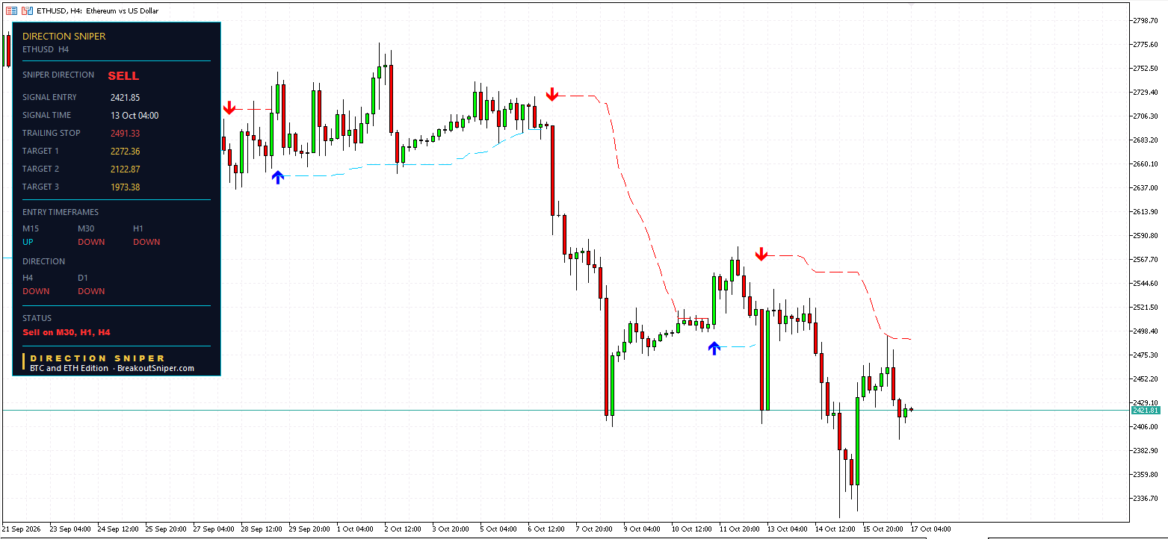Click status text Sell on M30, H1, H4

67,332
